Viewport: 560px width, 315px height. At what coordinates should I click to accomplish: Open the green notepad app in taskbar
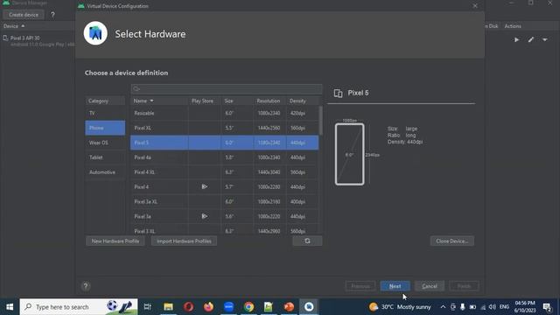[x=269, y=307]
